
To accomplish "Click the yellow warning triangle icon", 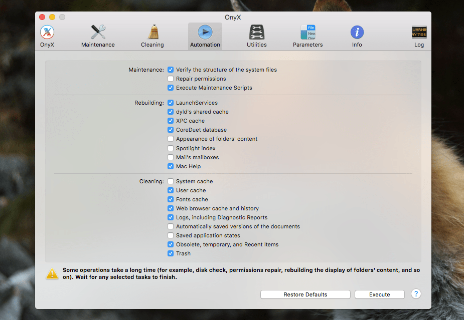I will (52, 273).
